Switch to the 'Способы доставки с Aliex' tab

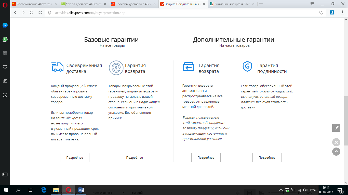[134, 4]
